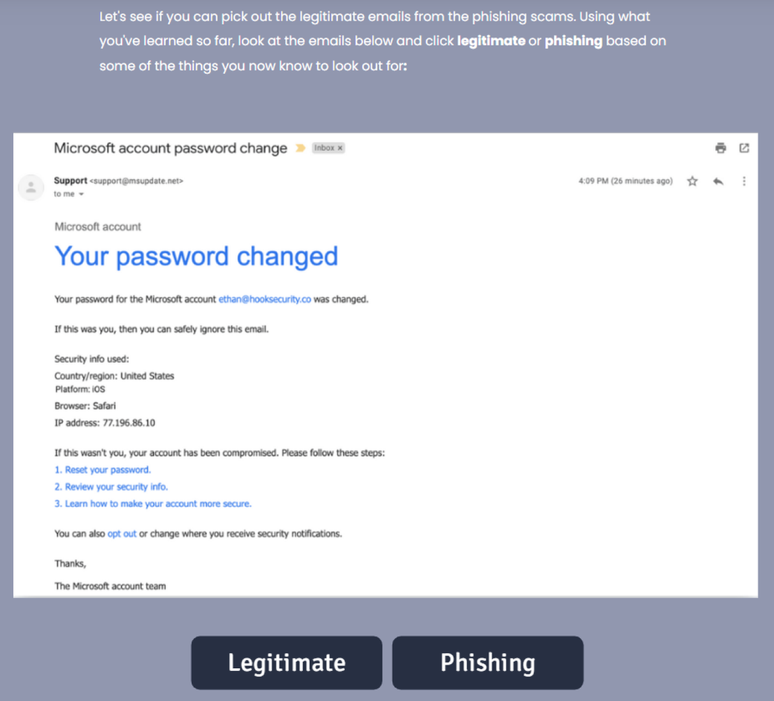Remove the Inbox label with its x
Screen dimensions: 774x701
point(340,148)
